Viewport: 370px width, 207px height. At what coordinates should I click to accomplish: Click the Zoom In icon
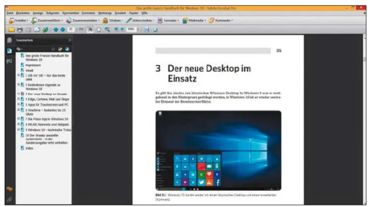tap(122, 30)
